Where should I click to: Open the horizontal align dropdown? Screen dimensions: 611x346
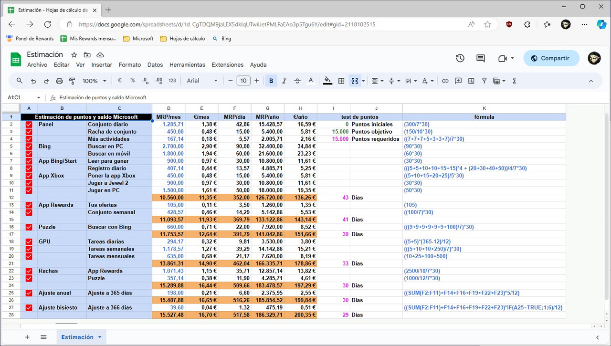pos(378,81)
